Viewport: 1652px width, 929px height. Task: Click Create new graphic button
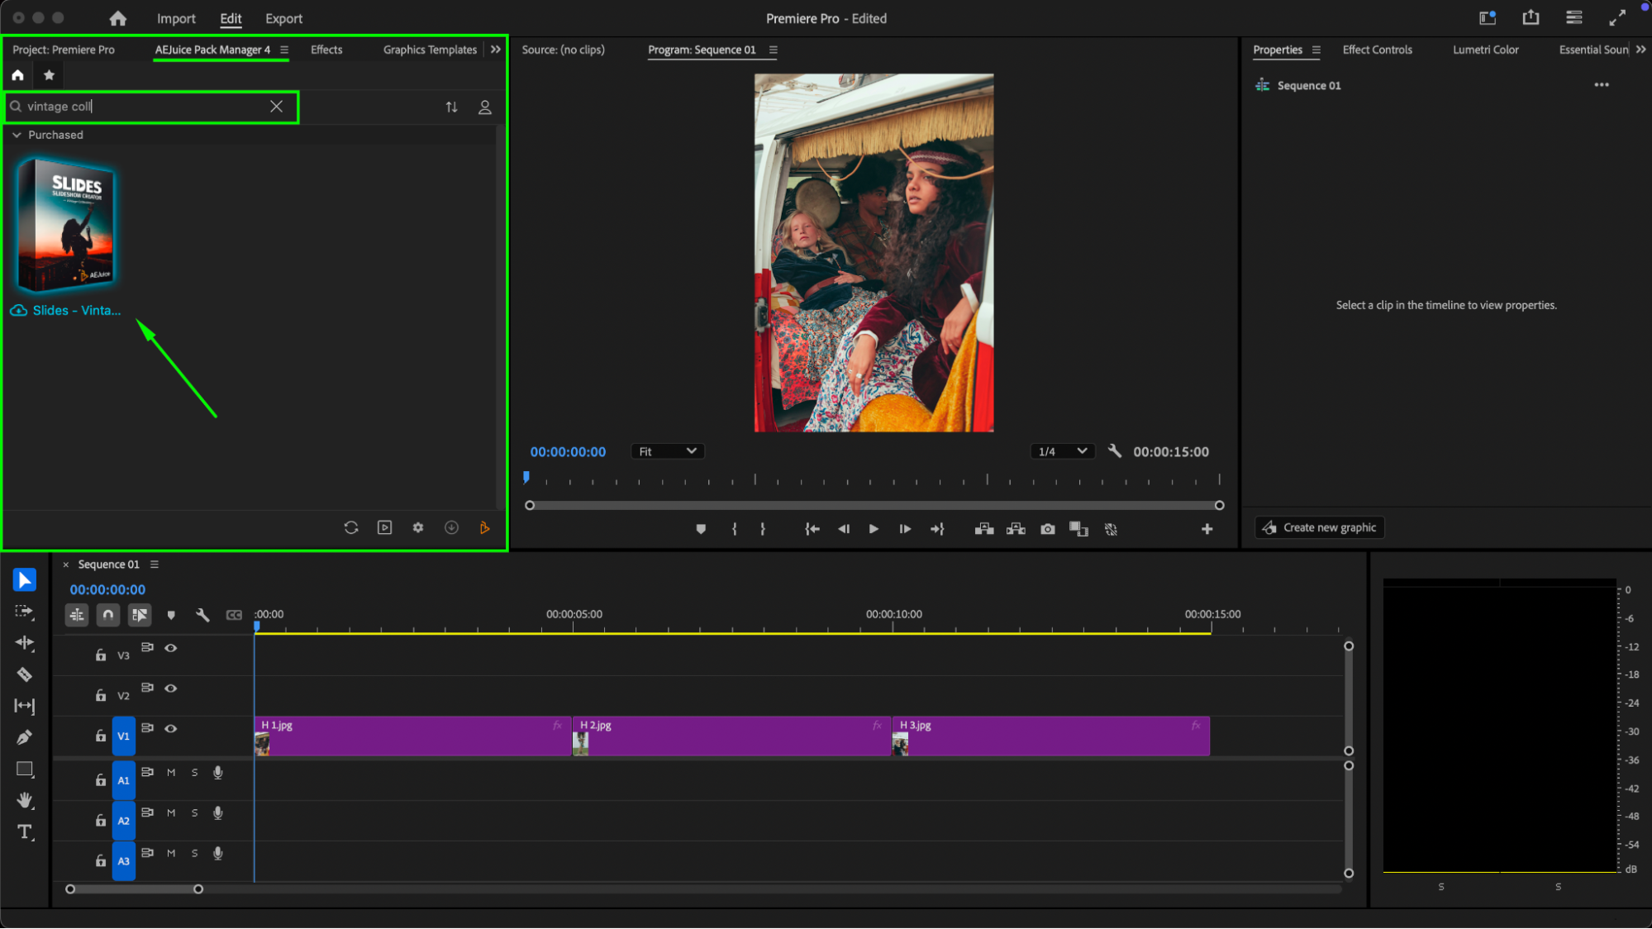(1320, 527)
